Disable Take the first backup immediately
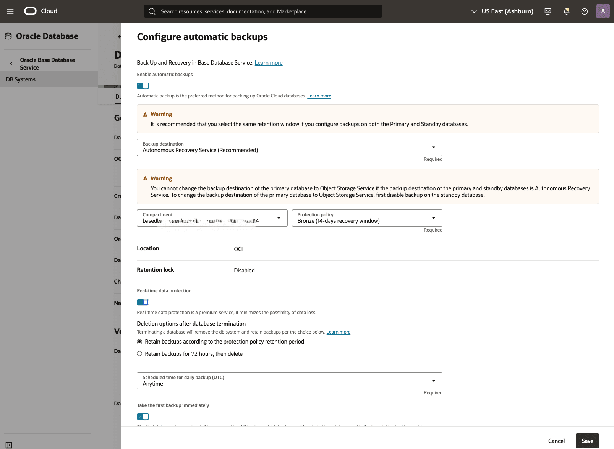Screen dimensions: 614x449 tap(143, 417)
